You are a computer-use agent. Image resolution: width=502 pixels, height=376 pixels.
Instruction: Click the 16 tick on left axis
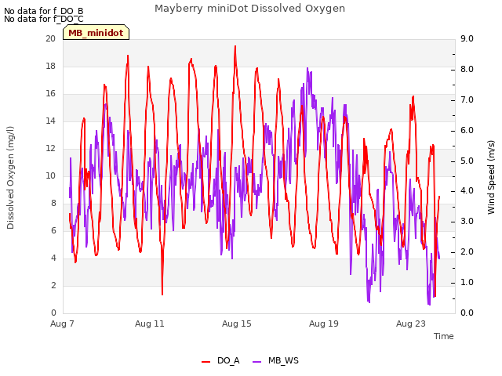[x=50, y=94]
